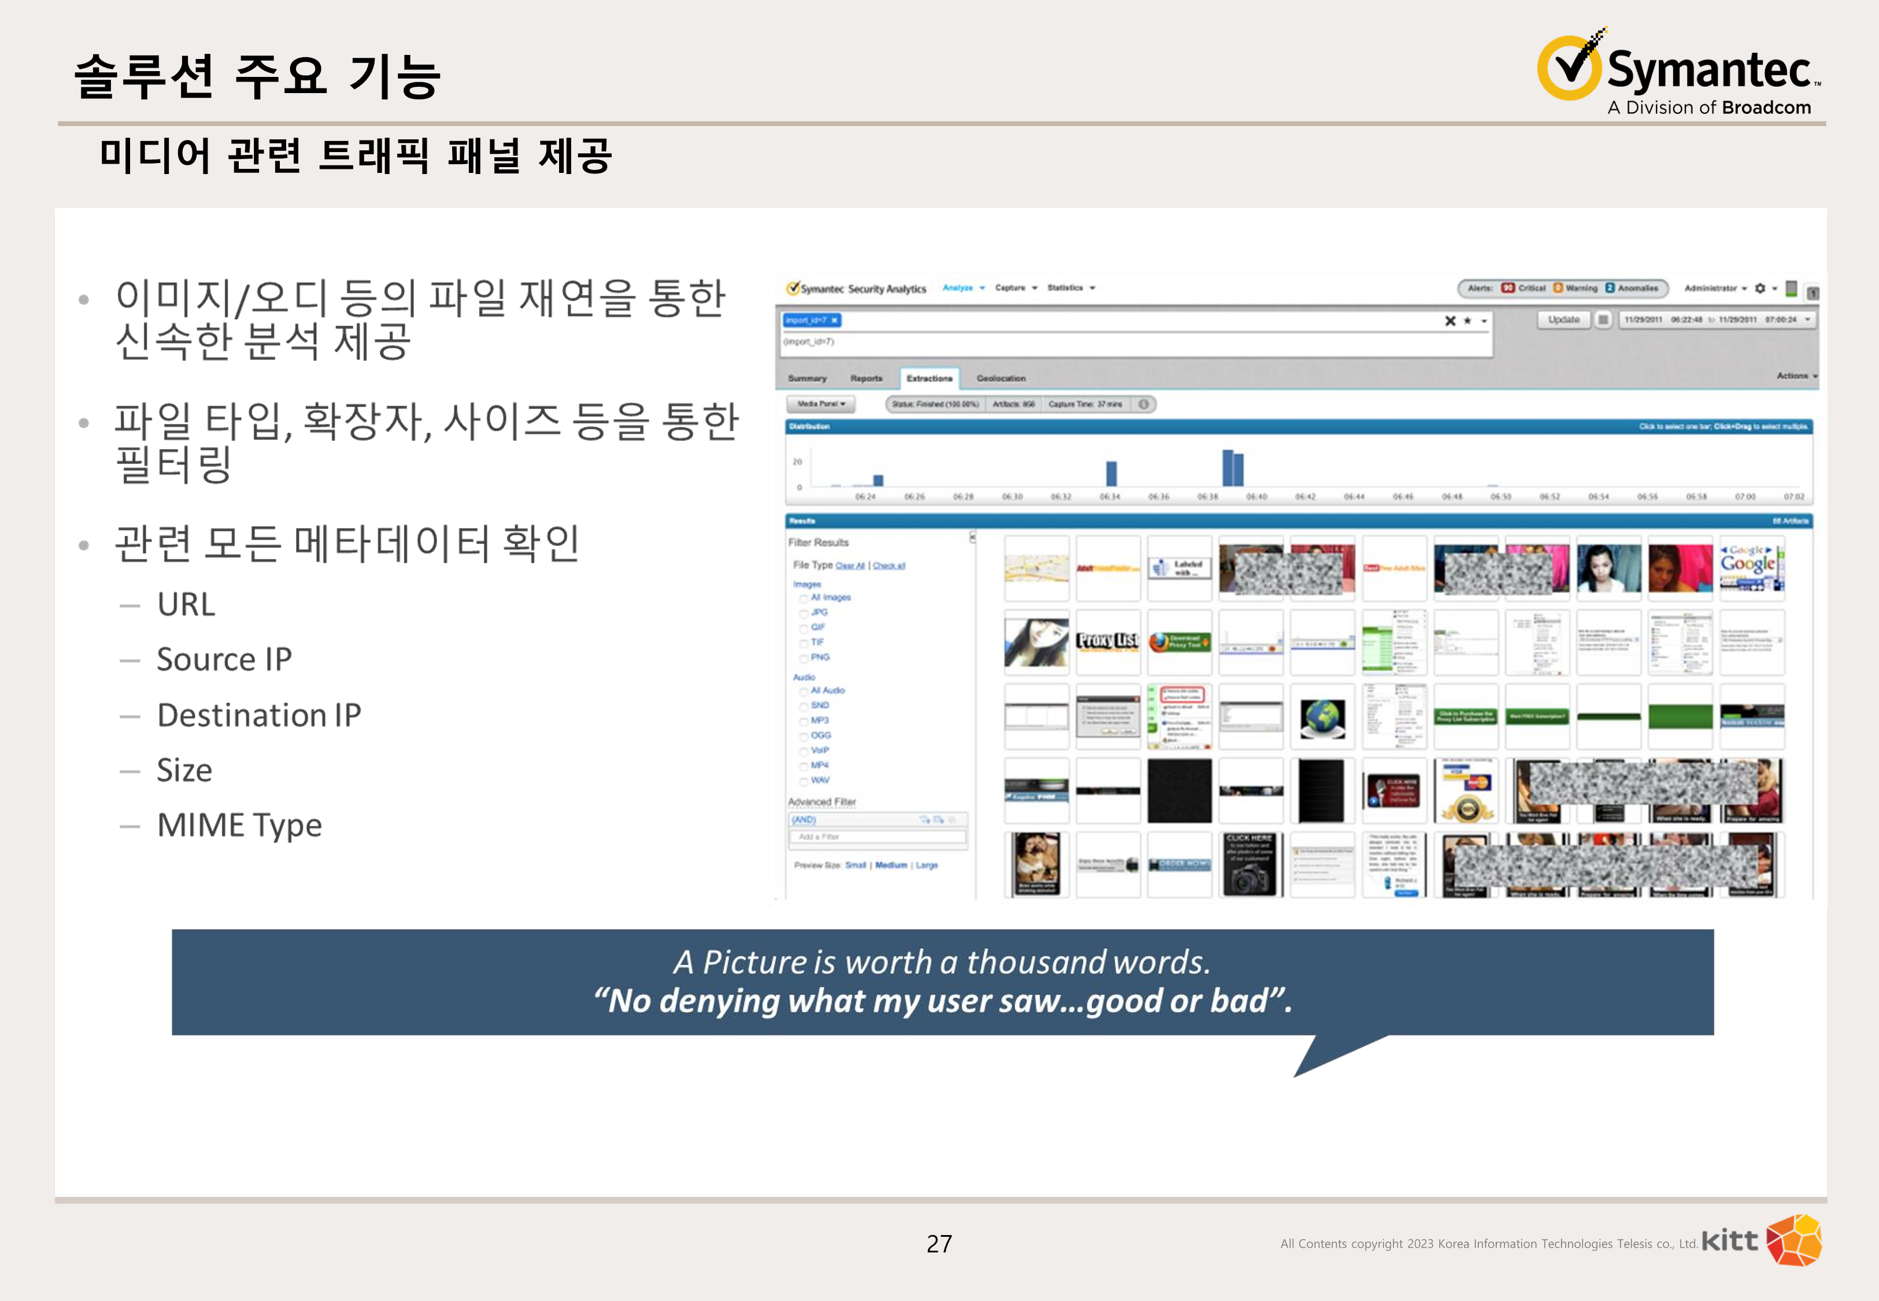Image resolution: width=1879 pixels, height=1301 pixels.
Task: Click the Warning alerts indicator
Action: coord(1559,288)
